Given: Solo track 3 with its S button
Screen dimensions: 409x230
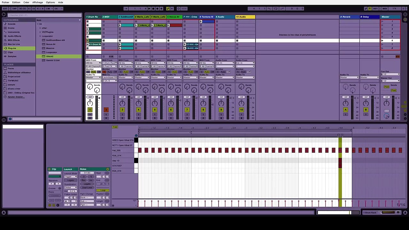Looking at the screenshot, I should tap(122, 114).
